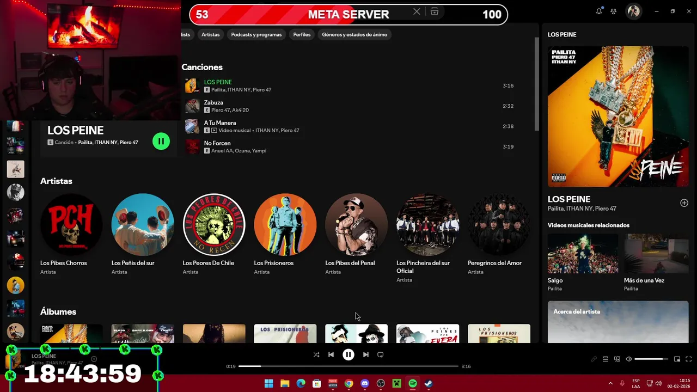Open the ESP LAA language switcher
The height and width of the screenshot is (392, 697).
[636, 383]
